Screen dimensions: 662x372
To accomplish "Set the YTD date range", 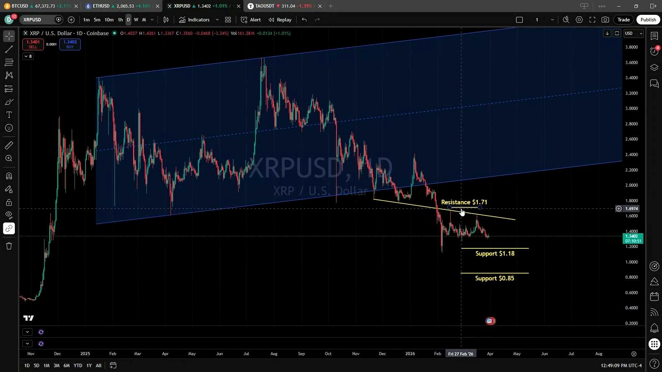I will pyautogui.click(x=78, y=365).
